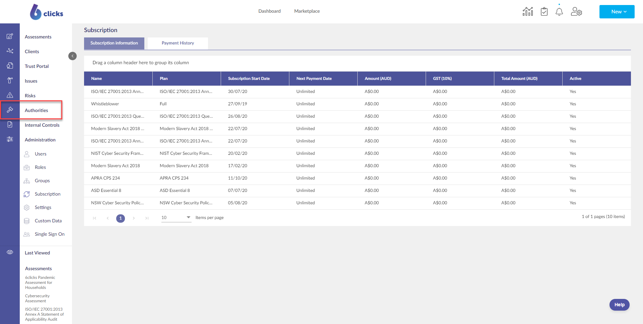Screen dimensions: 643x324
Task: Collapse the sidebar with the arrow button
Action: 72,56
